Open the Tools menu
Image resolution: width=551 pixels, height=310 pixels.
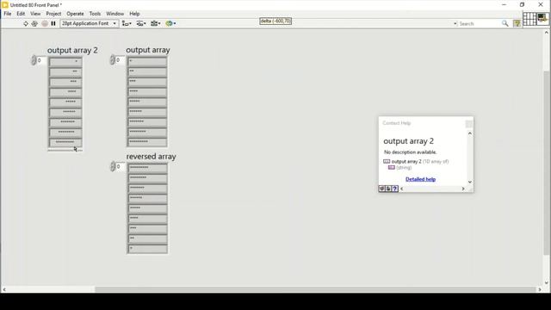[x=95, y=14]
